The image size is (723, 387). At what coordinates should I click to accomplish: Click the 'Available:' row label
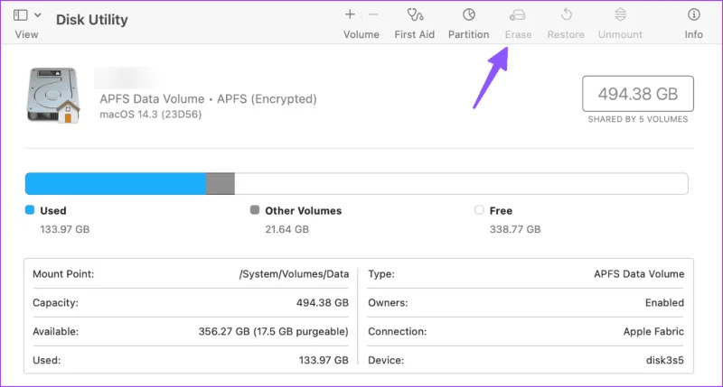(x=55, y=331)
